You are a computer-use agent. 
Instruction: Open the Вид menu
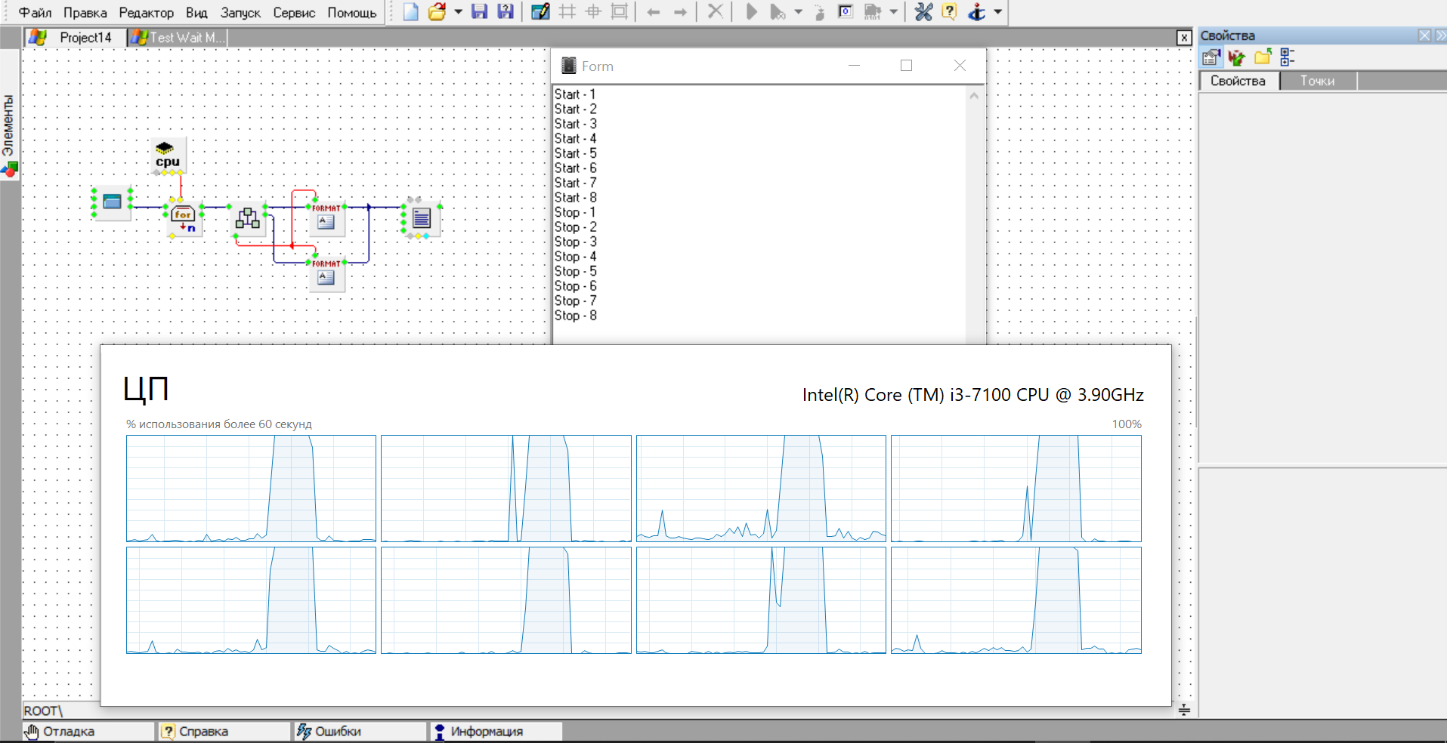pyautogui.click(x=196, y=13)
